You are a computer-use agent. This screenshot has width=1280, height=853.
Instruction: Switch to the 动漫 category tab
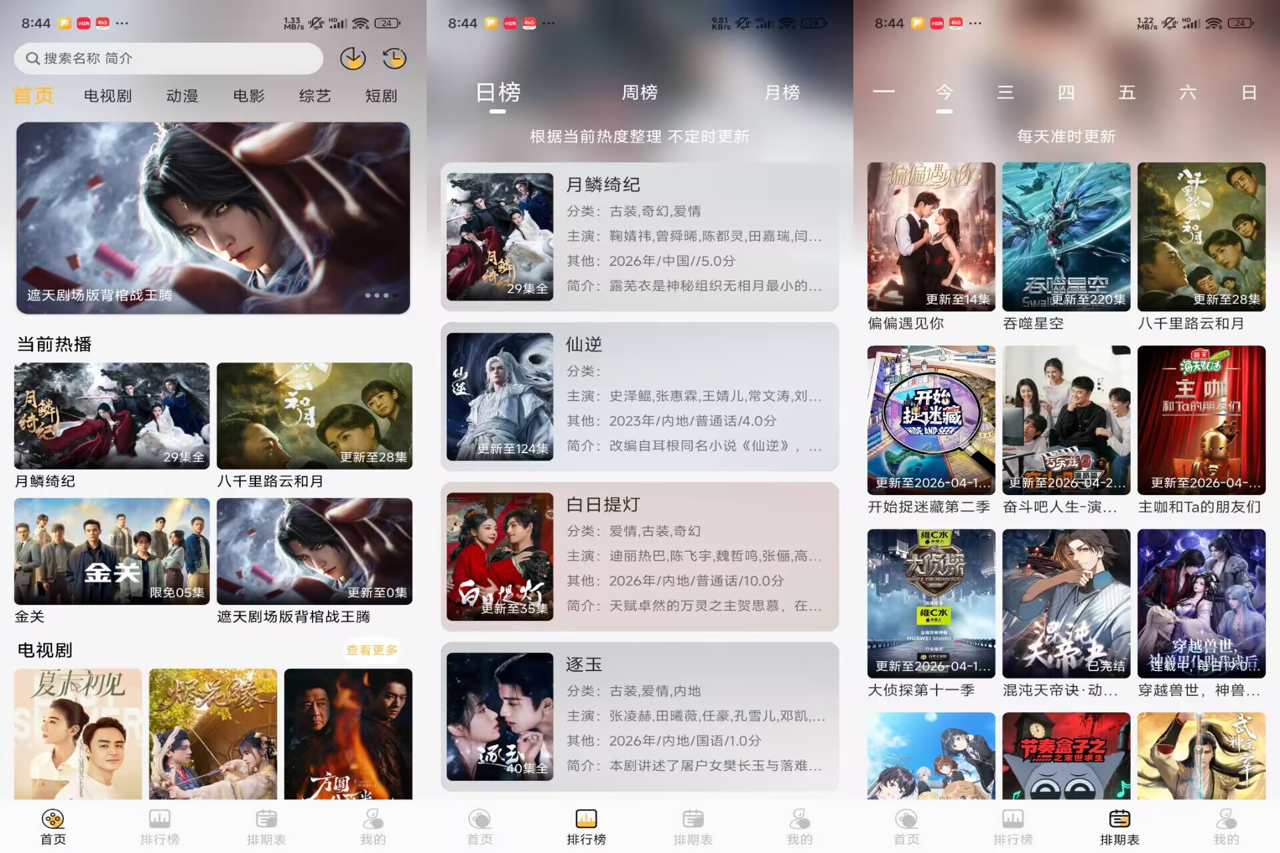(181, 96)
